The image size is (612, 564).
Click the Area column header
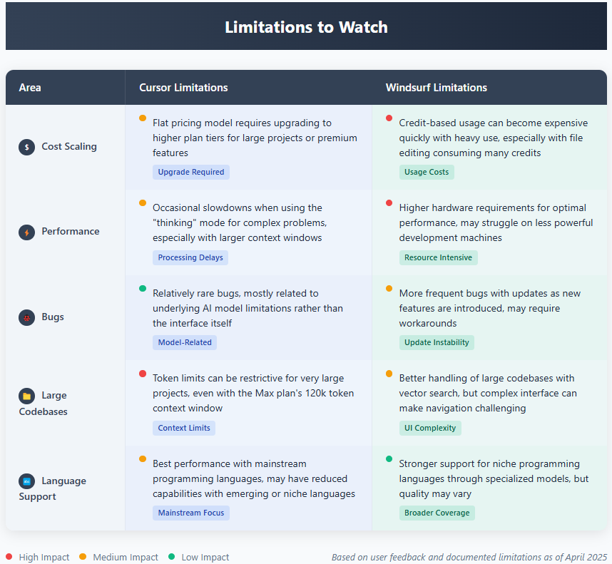click(30, 88)
